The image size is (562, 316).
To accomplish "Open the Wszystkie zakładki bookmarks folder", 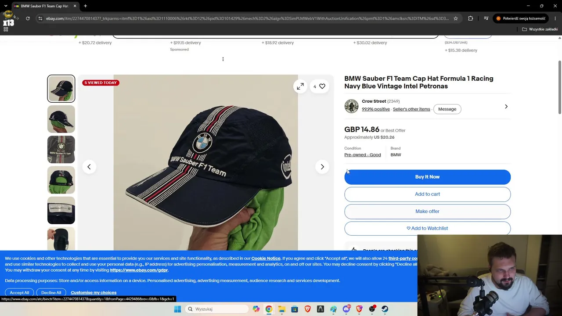I will pos(540,29).
